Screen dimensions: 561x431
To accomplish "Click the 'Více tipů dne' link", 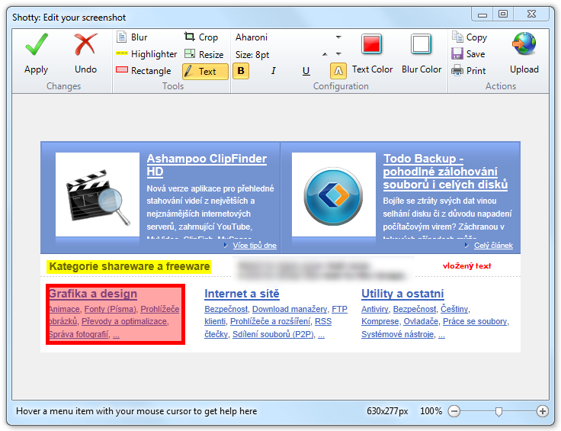I will point(255,246).
